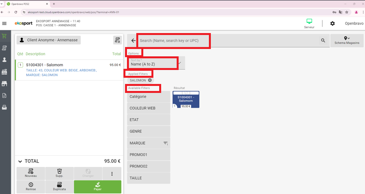
Task: Click the line total 95.00 €
Action: tap(115, 65)
